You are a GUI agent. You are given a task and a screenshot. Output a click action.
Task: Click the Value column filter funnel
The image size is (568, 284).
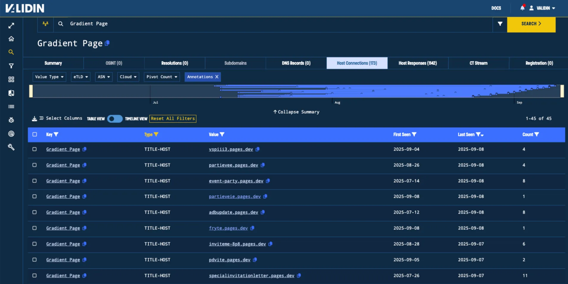tap(222, 134)
